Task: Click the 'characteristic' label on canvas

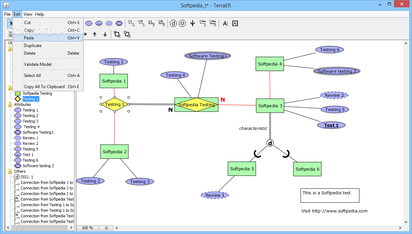Action: pyautogui.click(x=253, y=128)
